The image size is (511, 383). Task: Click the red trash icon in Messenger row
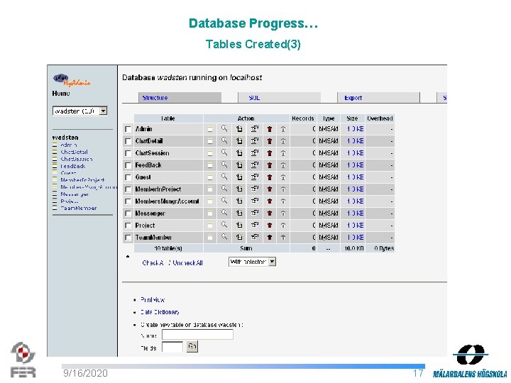[x=270, y=213]
